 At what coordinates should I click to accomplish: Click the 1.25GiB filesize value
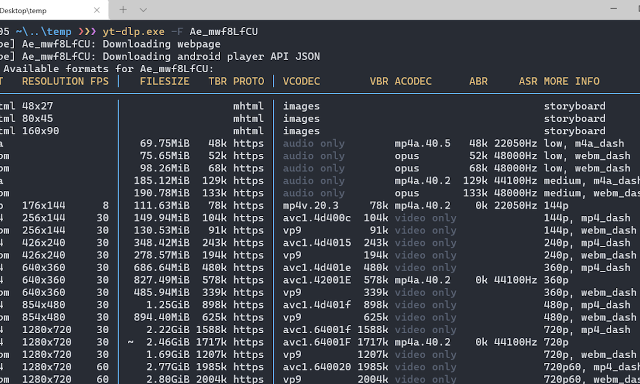coord(168,305)
